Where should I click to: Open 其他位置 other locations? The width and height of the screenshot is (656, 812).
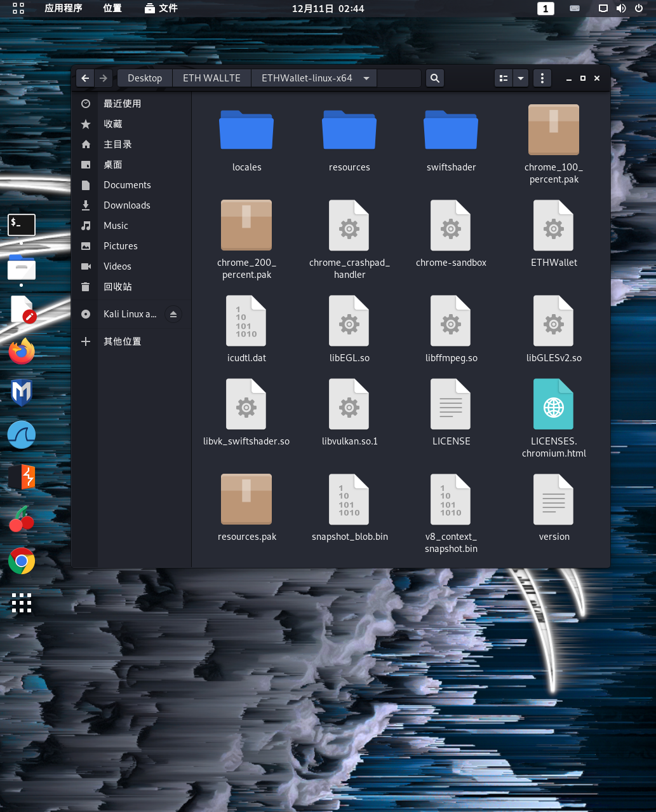pos(131,341)
